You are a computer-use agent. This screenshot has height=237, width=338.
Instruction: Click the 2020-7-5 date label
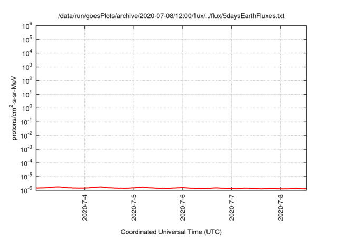click(134, 207)
